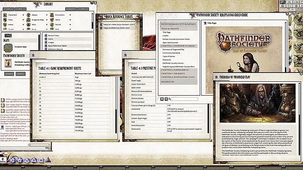
Task: Pick the d10 die
Action: click(27, 160)
